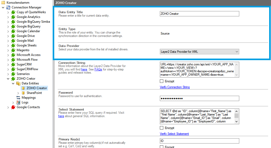Viewport: 271px width, 148px height.
Task: Click the Verify Connection String link
Action: tap(175, 87)
